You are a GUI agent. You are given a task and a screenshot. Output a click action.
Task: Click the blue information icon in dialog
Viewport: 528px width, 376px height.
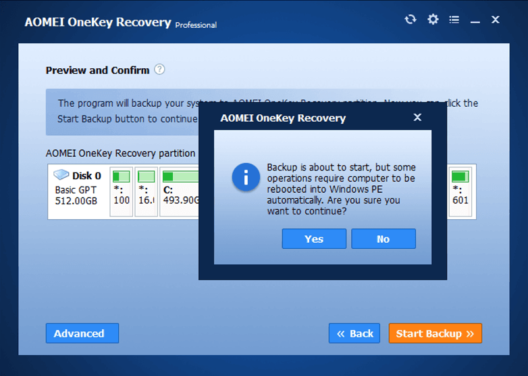click(246, 177)
